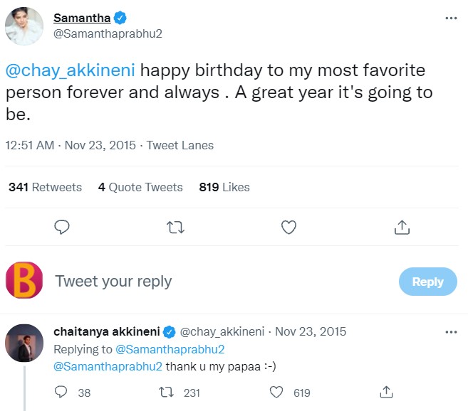
Task: Open more options on Samantha's tweet
Action: (450, 18)
